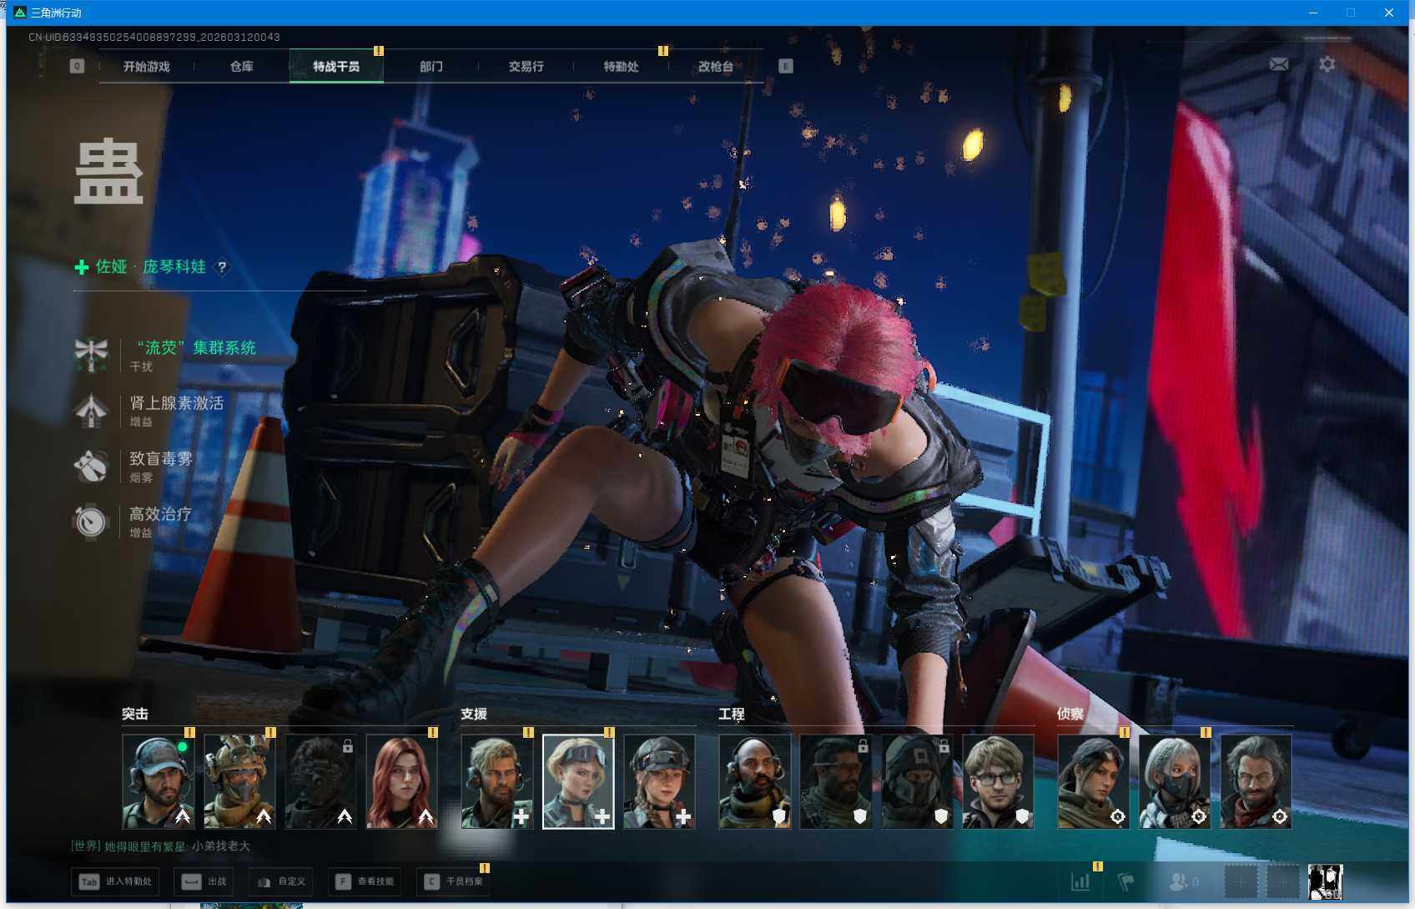Click the flag icon in the bottom bar

pyautogui.click(x=1125, y=881)
